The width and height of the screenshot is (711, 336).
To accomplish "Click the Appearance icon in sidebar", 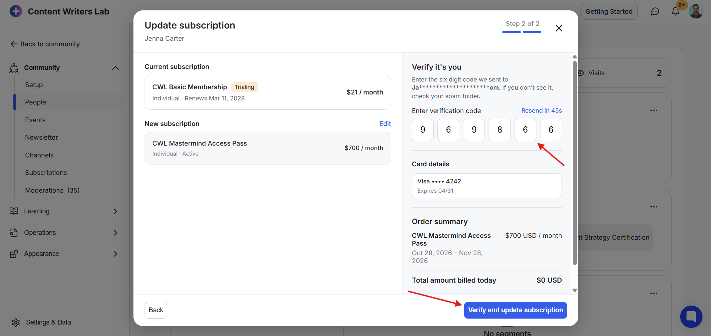I will (x=14, y=254).
